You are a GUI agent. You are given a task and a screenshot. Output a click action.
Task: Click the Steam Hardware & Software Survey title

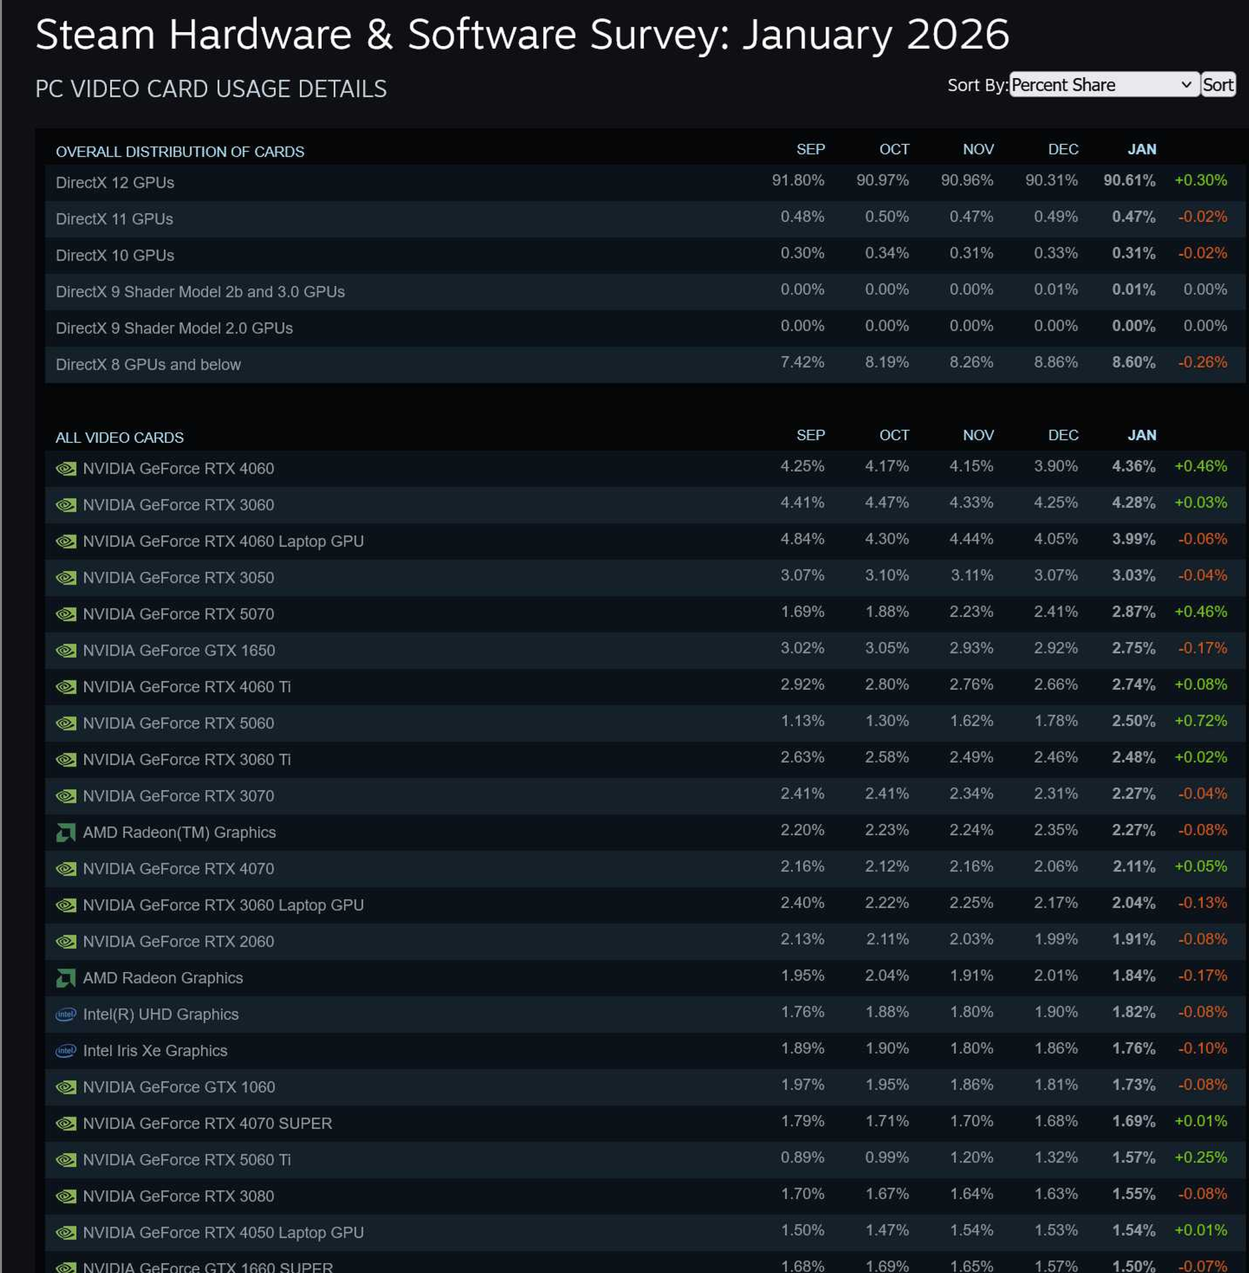coord(522,34)
